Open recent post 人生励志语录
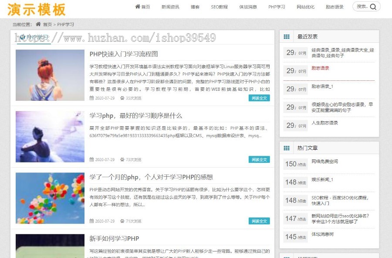The width and height of the screenshot is (392, 258). tap(325, 123)
